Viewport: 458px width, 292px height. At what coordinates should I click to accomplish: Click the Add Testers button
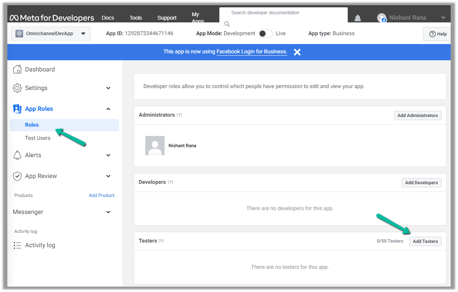click(x=425, y=241)
